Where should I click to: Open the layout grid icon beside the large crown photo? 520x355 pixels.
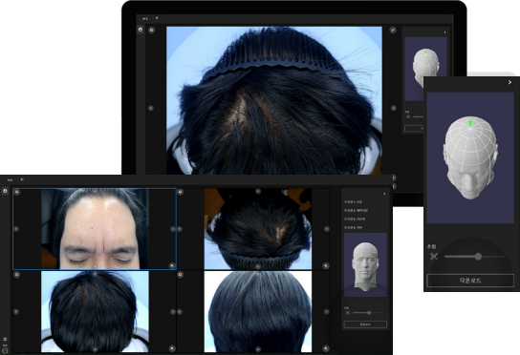pos(152,30)
